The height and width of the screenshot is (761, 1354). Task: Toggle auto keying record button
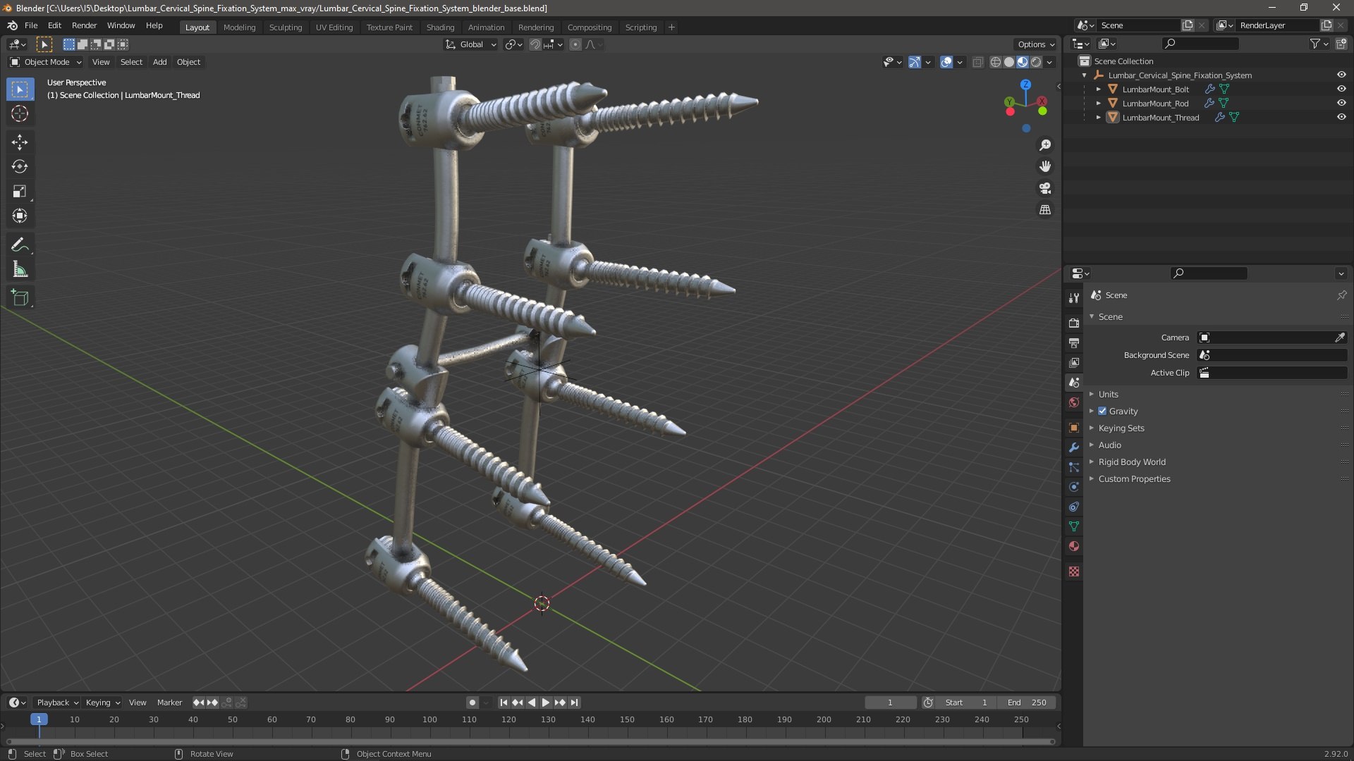click(472, 703)
